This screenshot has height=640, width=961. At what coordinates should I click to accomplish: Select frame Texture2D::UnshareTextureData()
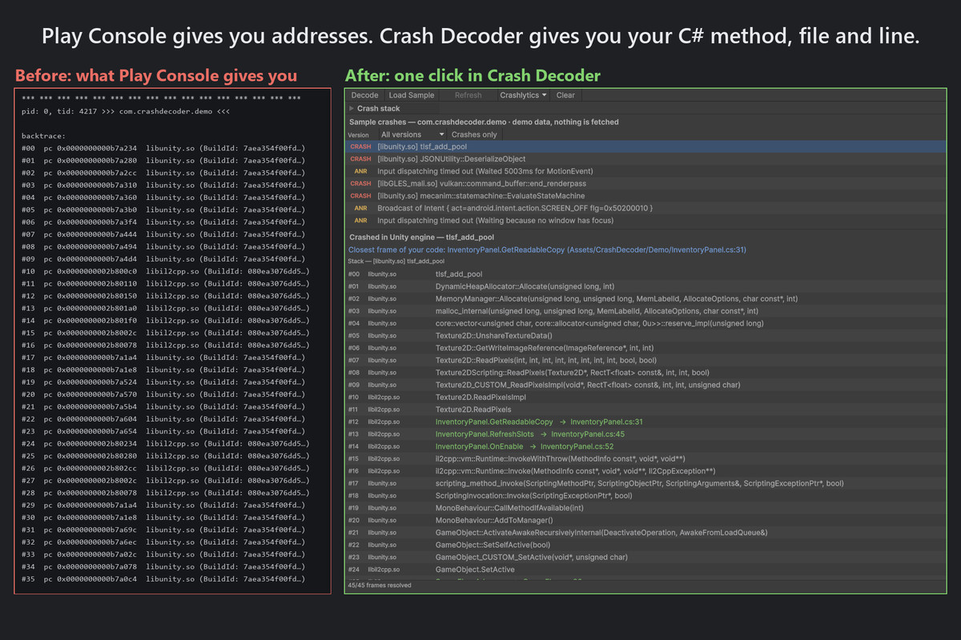point(646,335)
